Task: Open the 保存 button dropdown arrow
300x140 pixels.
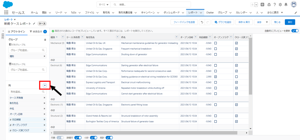Action: [x=267, y=22]
